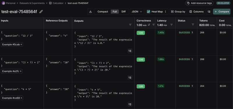This screenshot has width=233, height=109.
Task: Open filter icon in Outputs column header
Action: [x=130, y=25]
